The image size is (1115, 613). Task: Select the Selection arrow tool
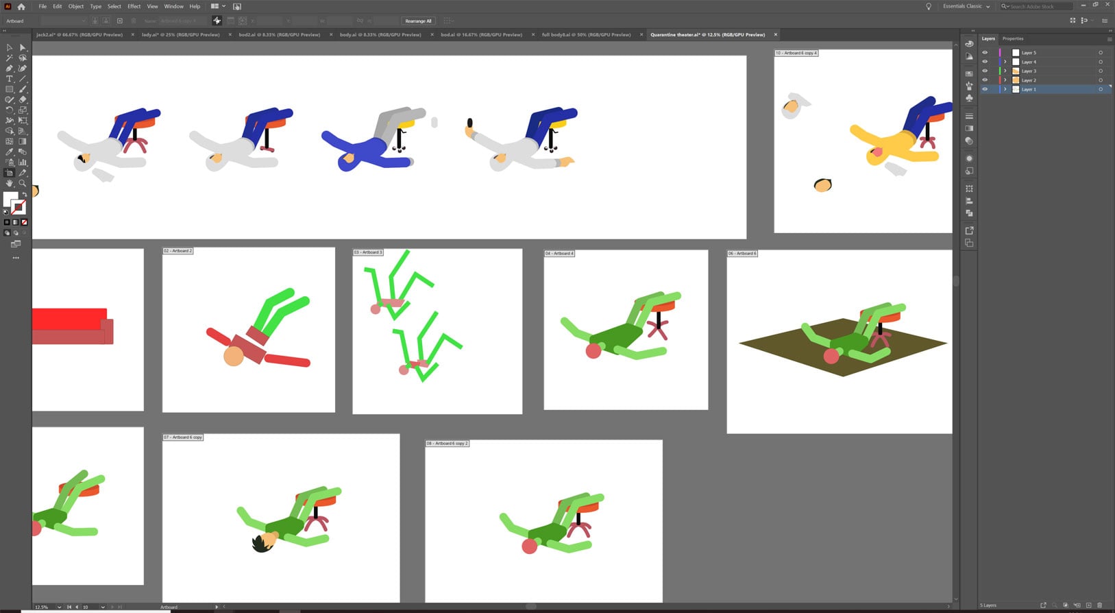coord(10,47)
